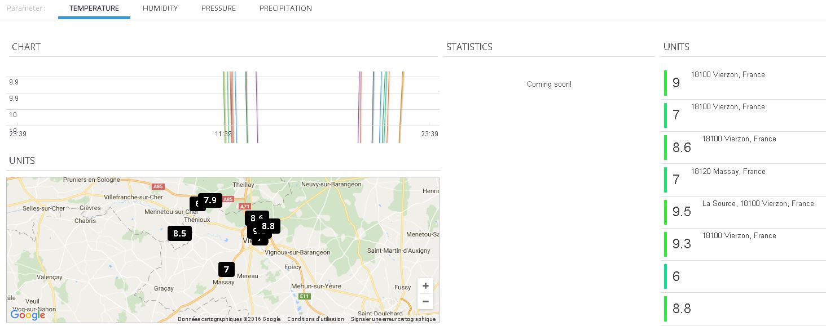Open the Pressure parameter tab
Viewport: 826px width, 326px height.
(218, 8)
